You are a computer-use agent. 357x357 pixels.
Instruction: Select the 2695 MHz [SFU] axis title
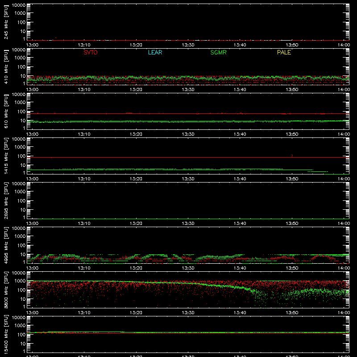pos(6,200)
